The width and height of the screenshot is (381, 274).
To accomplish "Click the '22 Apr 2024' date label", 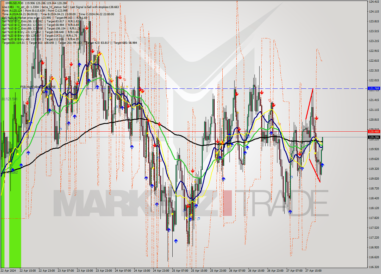I will (x=8, y=271).
